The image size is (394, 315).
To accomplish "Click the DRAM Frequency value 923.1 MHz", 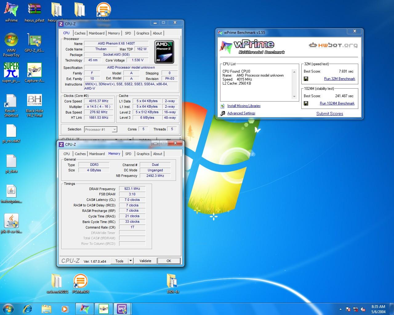I will click(x=132, y=189).
